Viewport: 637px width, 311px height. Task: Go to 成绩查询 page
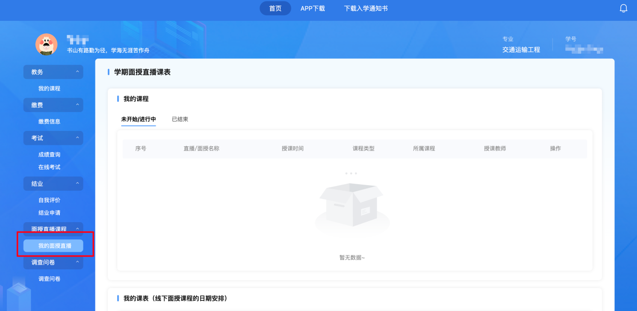(x=49, y=155)
